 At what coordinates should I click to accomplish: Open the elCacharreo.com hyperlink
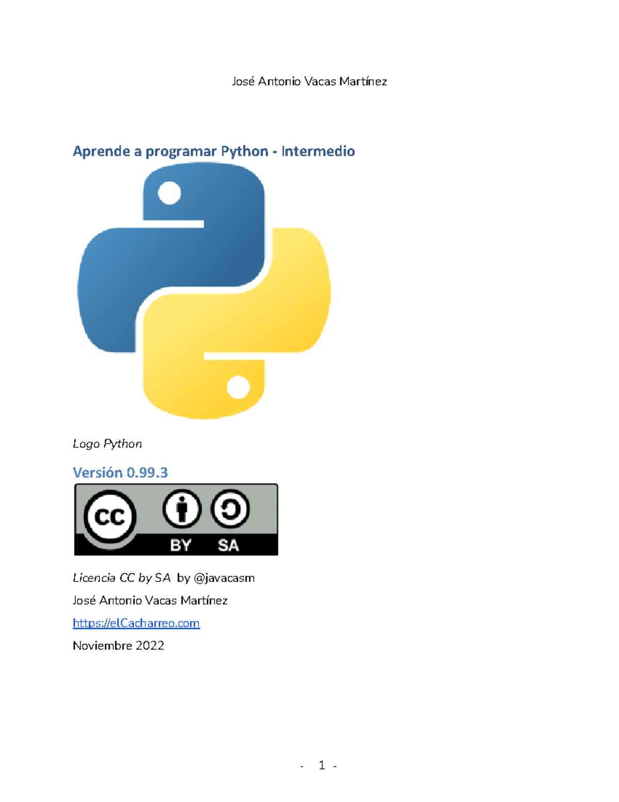(x=137, y=623)
